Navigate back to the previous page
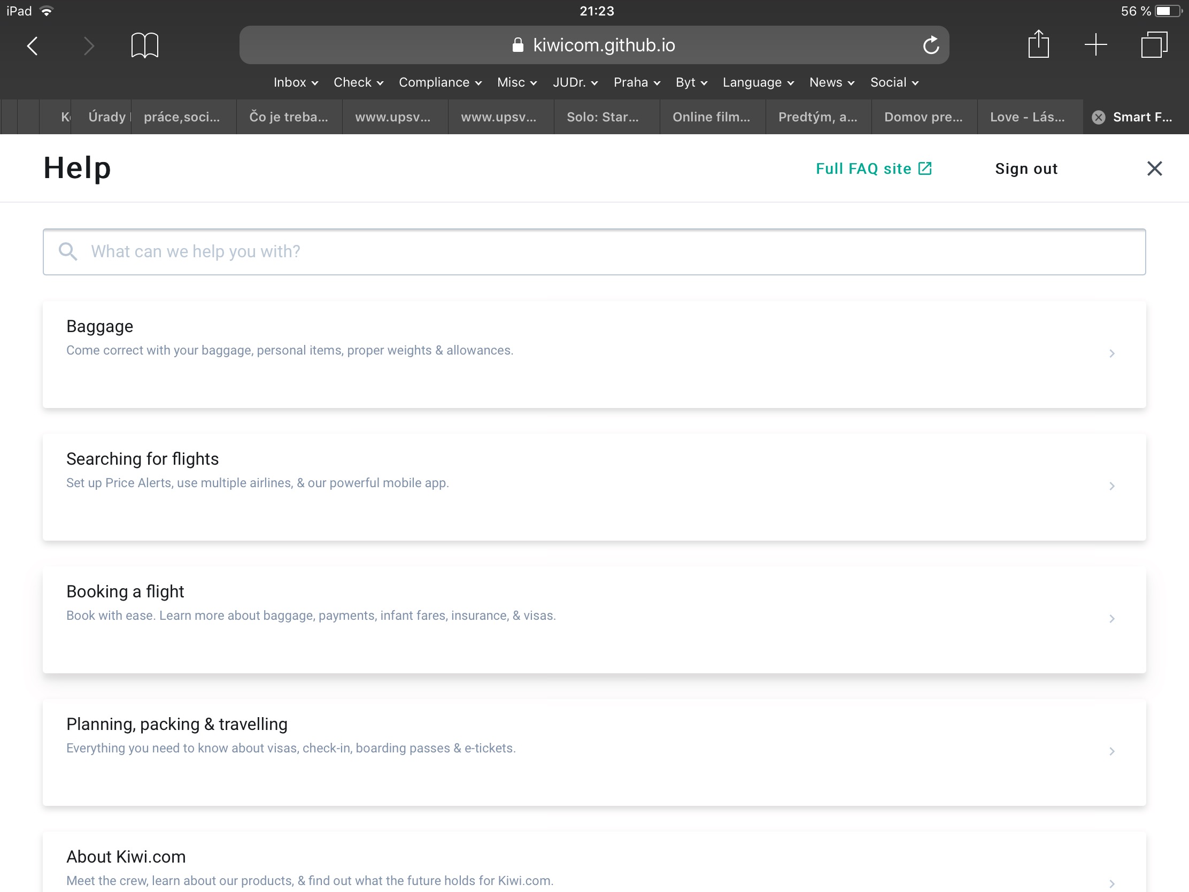The image size is (1189, 892). coord(32,45)
